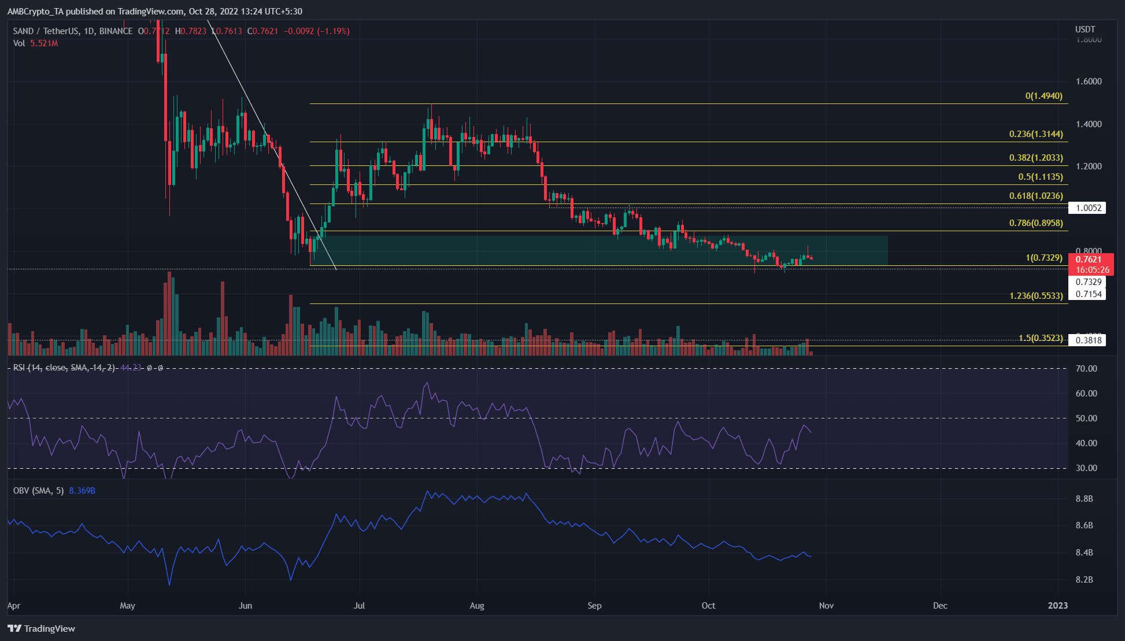Click the RSI 30.00 scale value

pyautogui.click(x=1086, y=468)
